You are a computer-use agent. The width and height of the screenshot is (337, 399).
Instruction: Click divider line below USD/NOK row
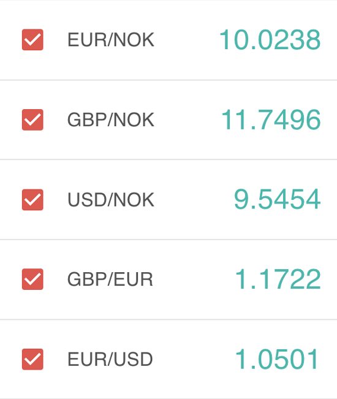click(168, 240)
